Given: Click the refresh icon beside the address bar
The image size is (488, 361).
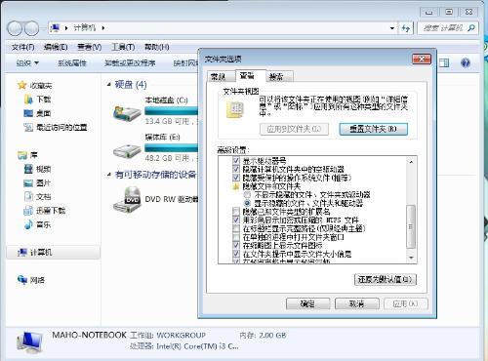Looking at the screenshot, I should (x=405, y=28).
